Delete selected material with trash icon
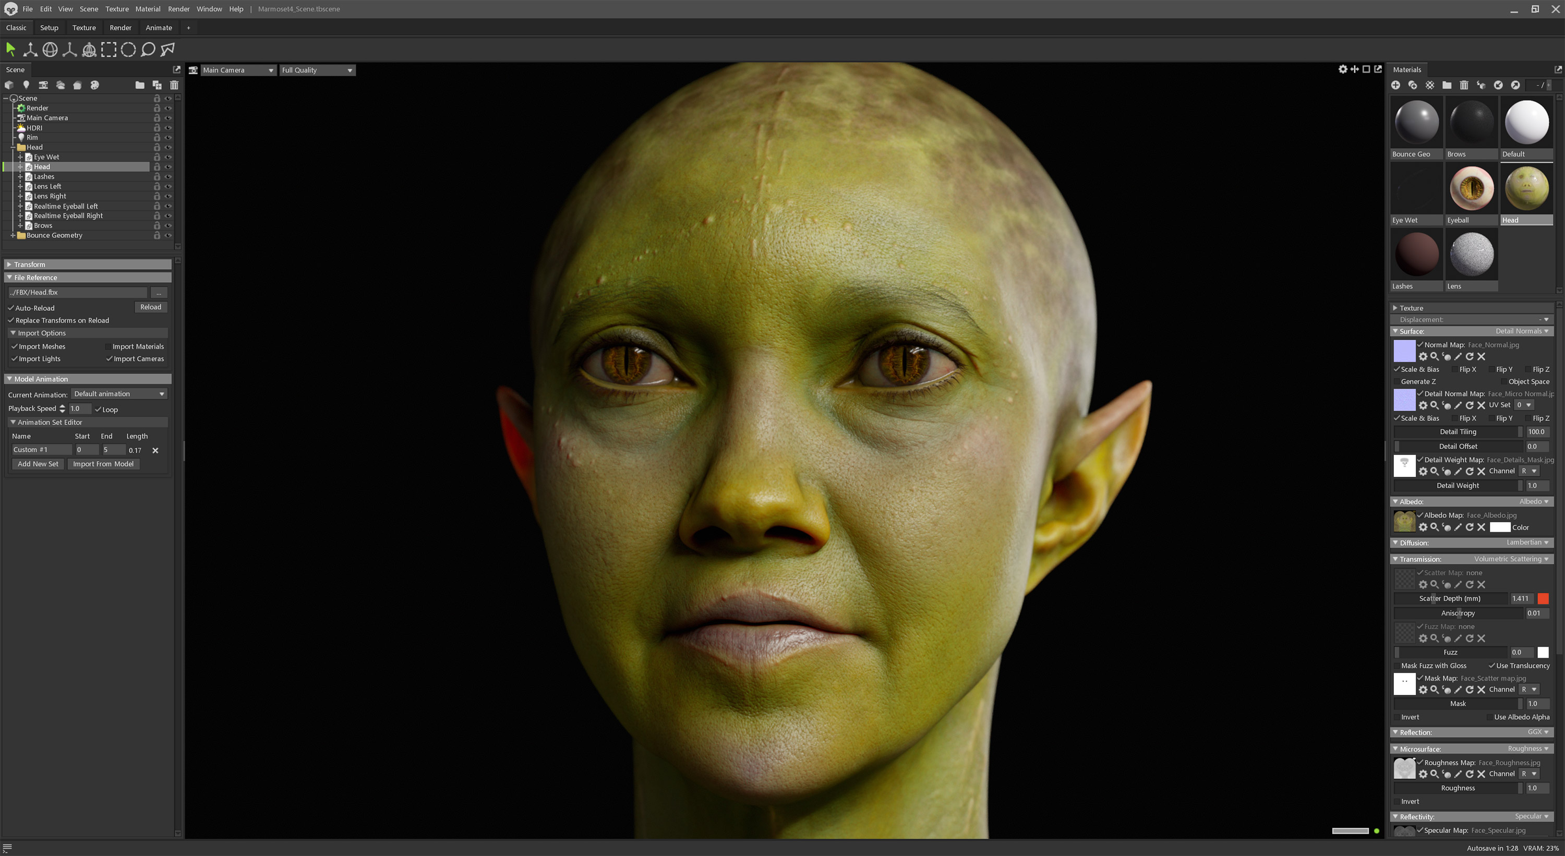This screenshot has width=1565, height=856. coord(1465,86)
